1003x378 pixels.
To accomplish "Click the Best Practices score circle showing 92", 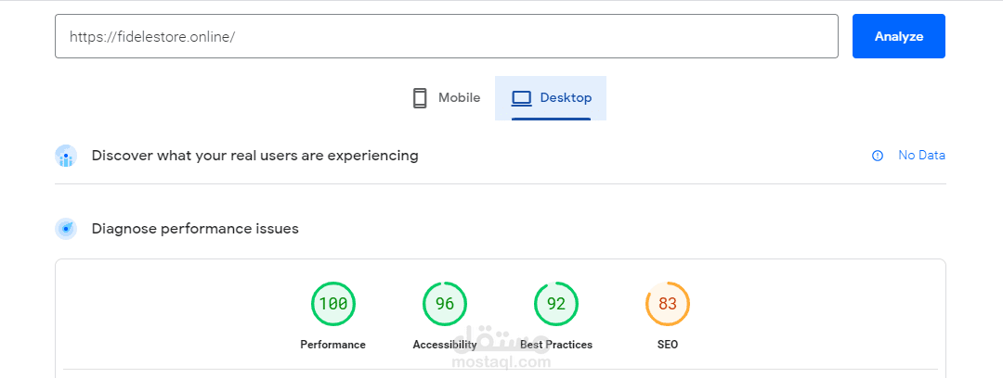I will [556, 304].
